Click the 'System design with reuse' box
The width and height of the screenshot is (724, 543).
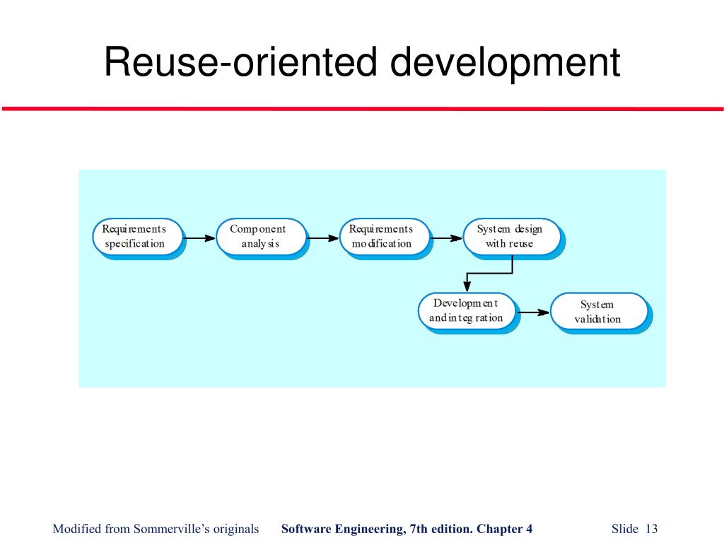click(511, 237)
